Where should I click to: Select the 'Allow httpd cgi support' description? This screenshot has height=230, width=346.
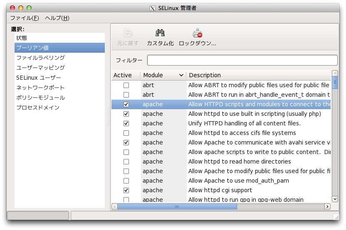(220, 190)
